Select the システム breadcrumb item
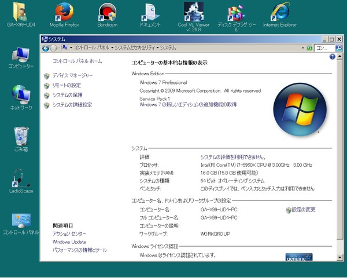 coord(168,47)
